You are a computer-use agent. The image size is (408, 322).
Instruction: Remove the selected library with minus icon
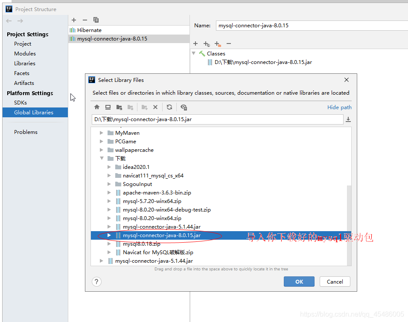click(x=85, y=20)
